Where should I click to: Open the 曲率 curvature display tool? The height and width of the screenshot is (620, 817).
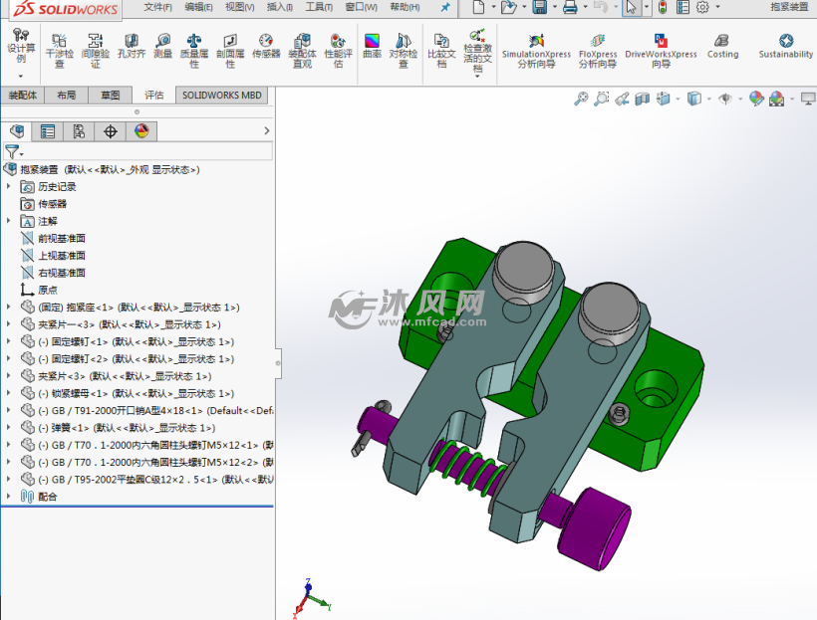(x=372, y=47)
